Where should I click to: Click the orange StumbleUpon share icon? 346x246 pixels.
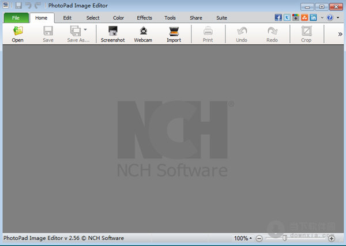point(304,17)
